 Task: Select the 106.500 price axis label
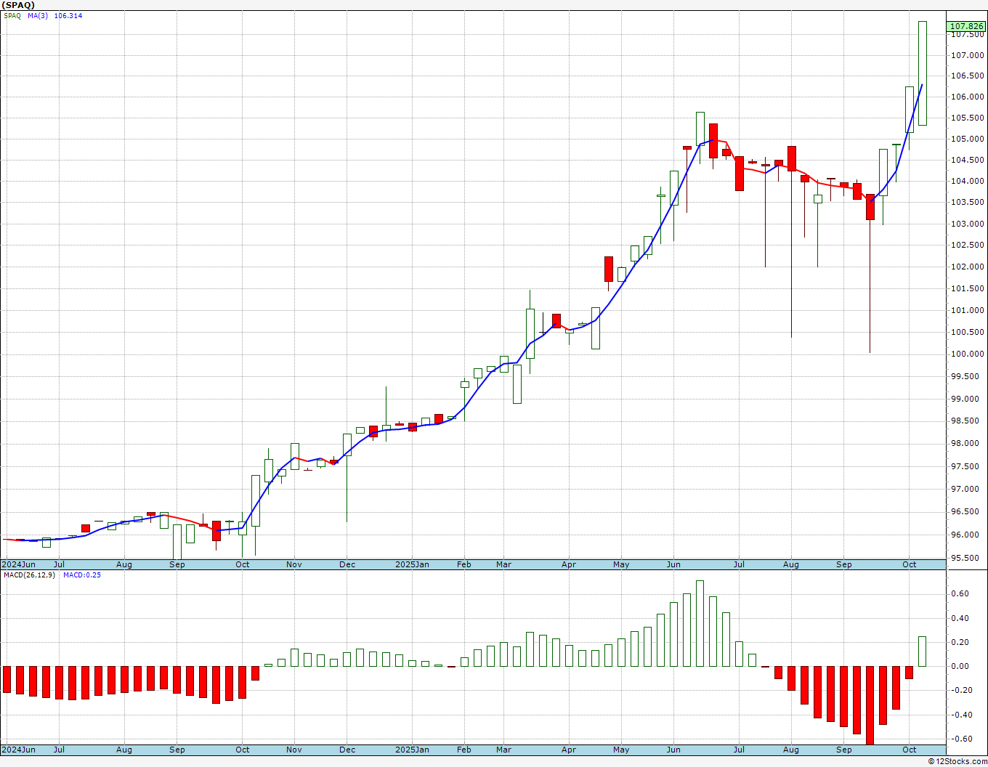[x=968, y=76]
